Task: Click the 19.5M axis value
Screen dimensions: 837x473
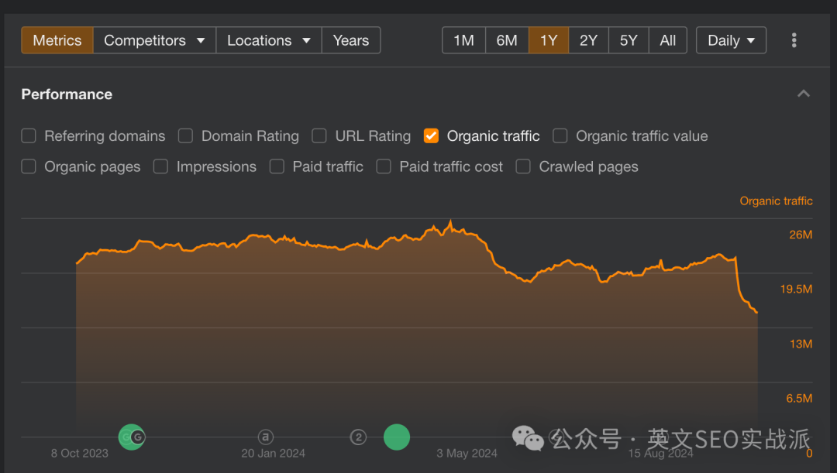Action: [796, 289]
